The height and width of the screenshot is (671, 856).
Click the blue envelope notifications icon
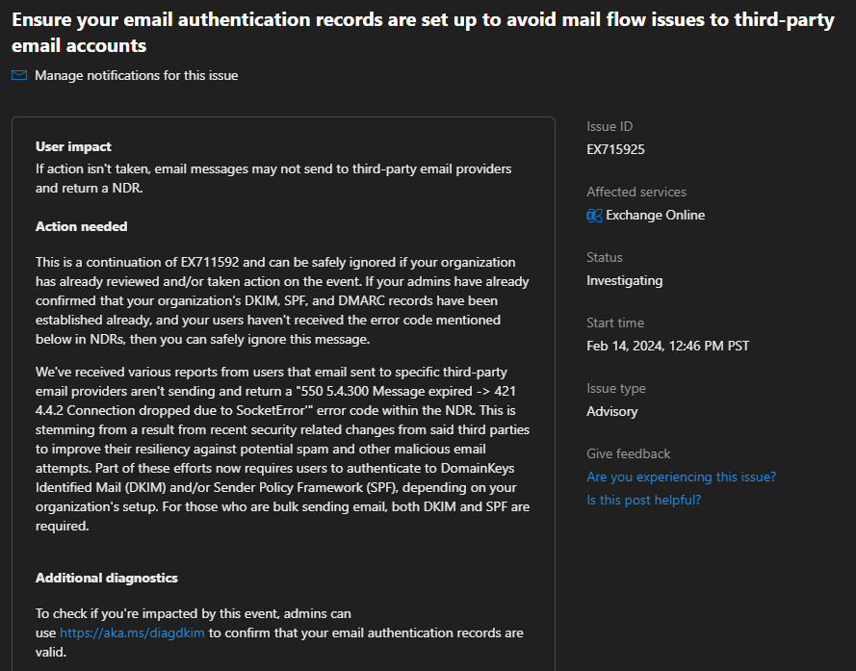(x=18, y=75)
